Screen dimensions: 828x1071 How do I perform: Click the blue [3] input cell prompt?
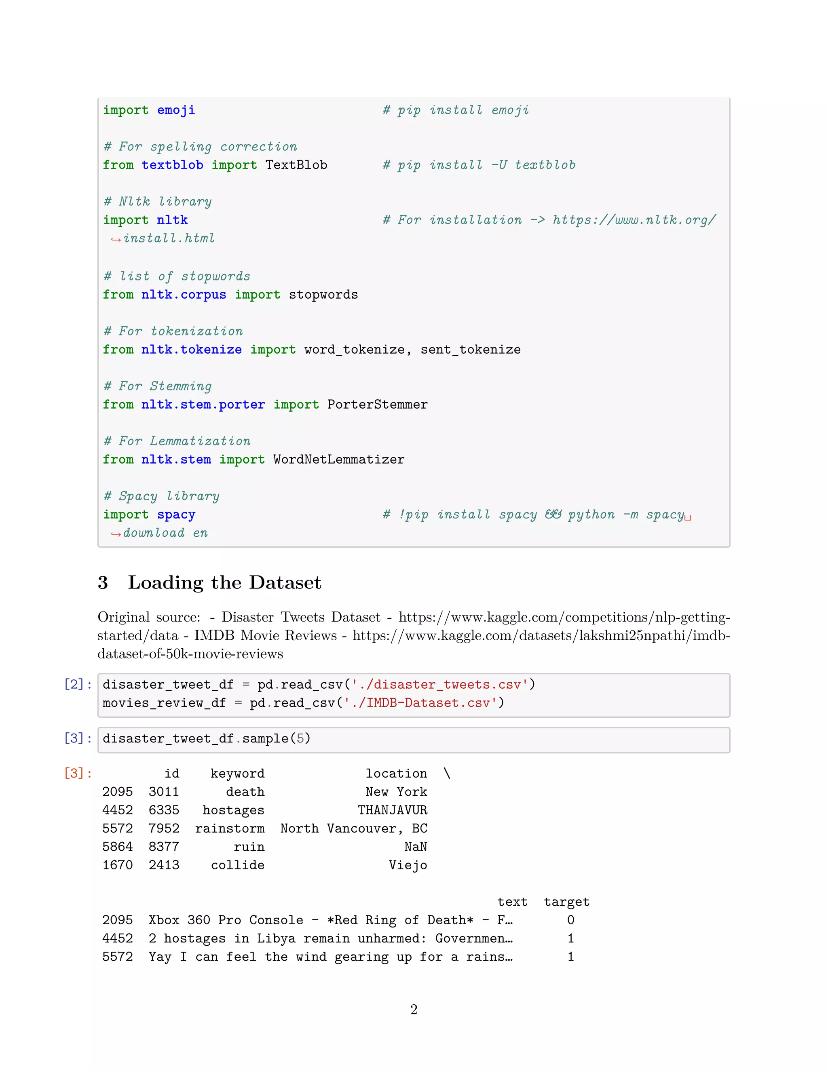tap(78, 738)
